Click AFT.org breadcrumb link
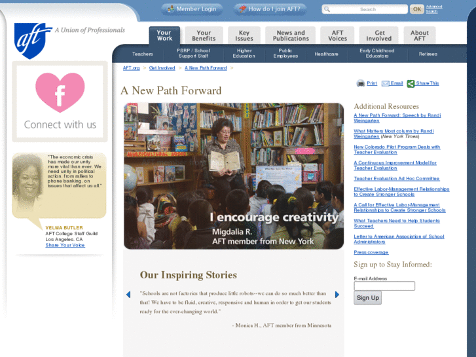Screen dimensions: 476x357 (x=131, y=68)
